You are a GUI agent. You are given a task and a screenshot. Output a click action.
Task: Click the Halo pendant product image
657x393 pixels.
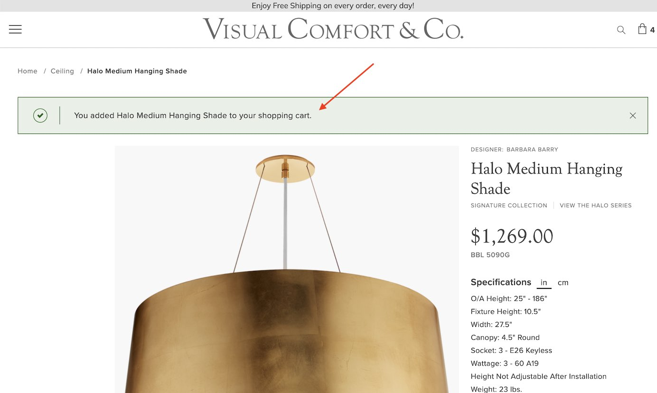click(x=287, y=269)
